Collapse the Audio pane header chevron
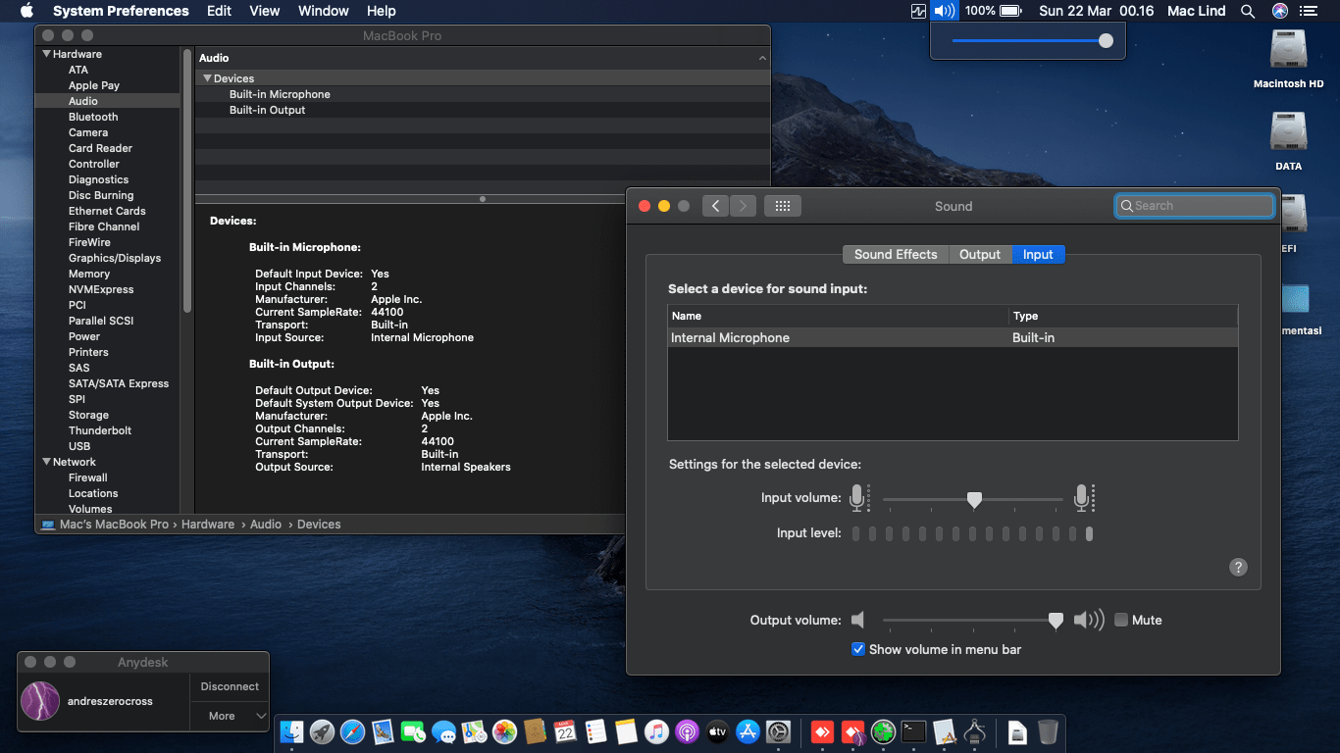1340x753 pixels. coord(762,59)
